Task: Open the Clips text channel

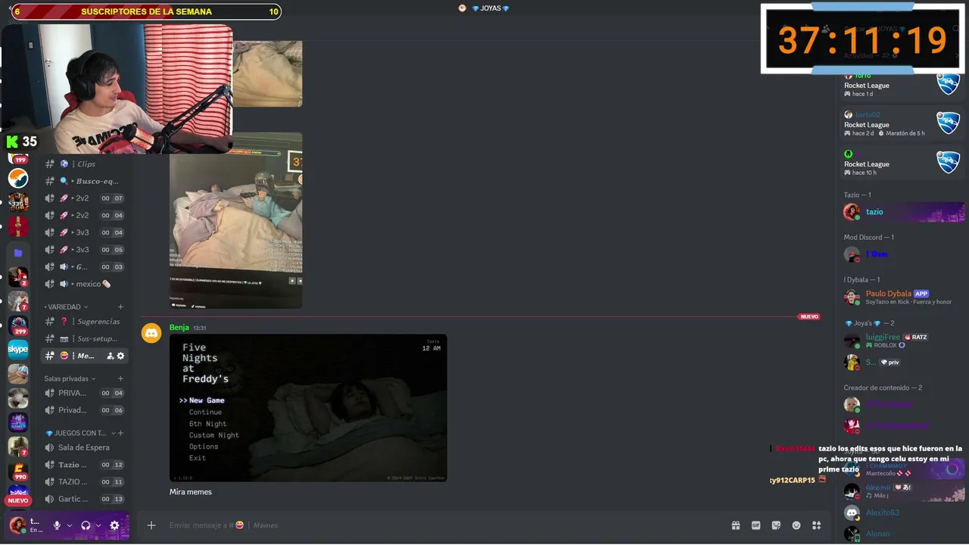Action: point(84,163)
